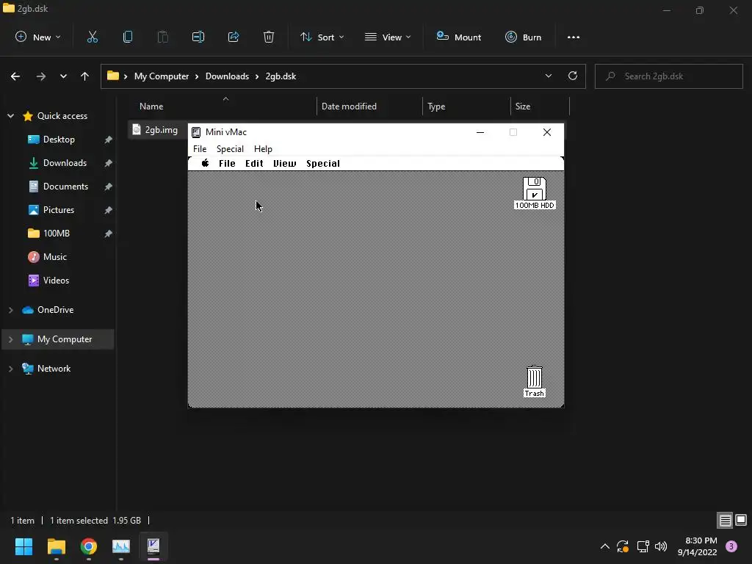The image size is (752, 564).
Task: Open Downloads in Quick access
Action: (65, 163)
